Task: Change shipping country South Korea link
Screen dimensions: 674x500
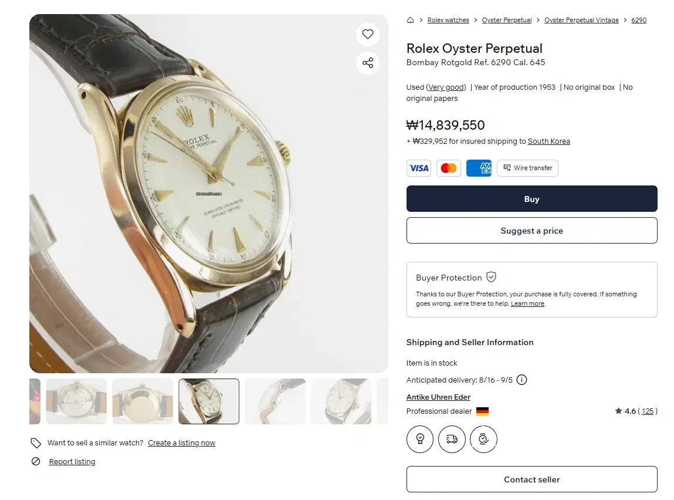Action: click(x=548, y=141)
